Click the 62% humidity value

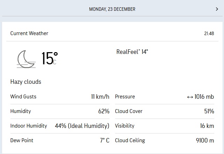tap(104, 111)
